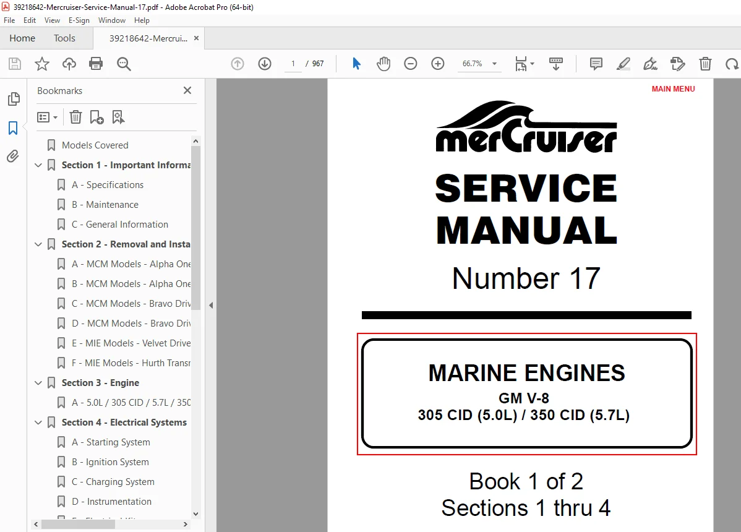Activate the Selection arrow tool
This screenshot has height=532, width=741.
tap(357, 63)
